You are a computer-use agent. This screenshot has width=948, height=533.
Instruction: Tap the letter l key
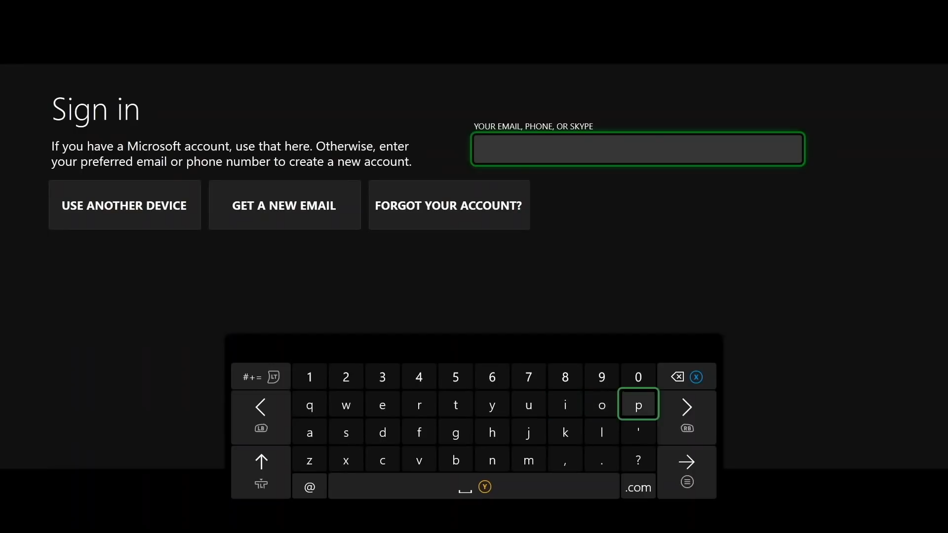602,432
